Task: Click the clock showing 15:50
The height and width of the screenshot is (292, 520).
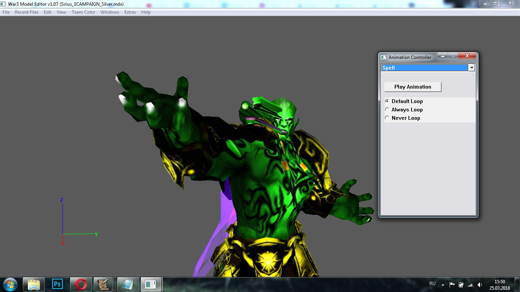Action: (x=499, y=285)
